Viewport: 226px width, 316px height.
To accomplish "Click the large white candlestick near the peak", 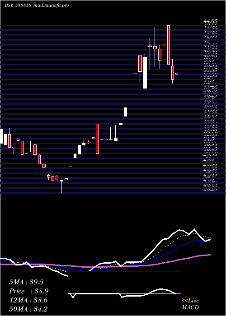I will pyautogui.click(x=145, y=73).
